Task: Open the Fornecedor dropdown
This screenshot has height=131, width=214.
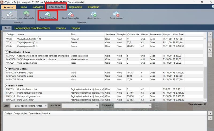Action: [x=133, y=106]
